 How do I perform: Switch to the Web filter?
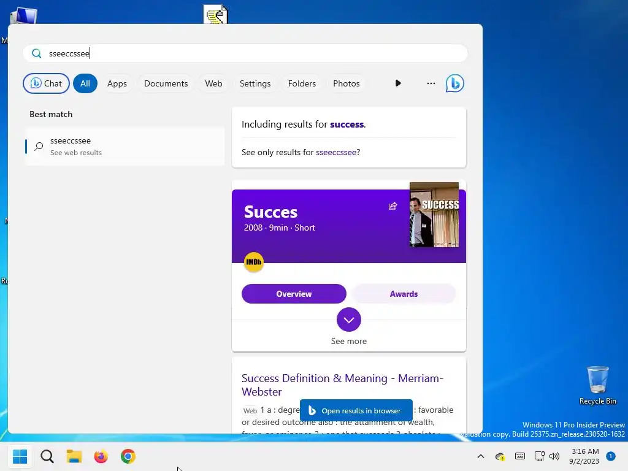click(213, 83)
